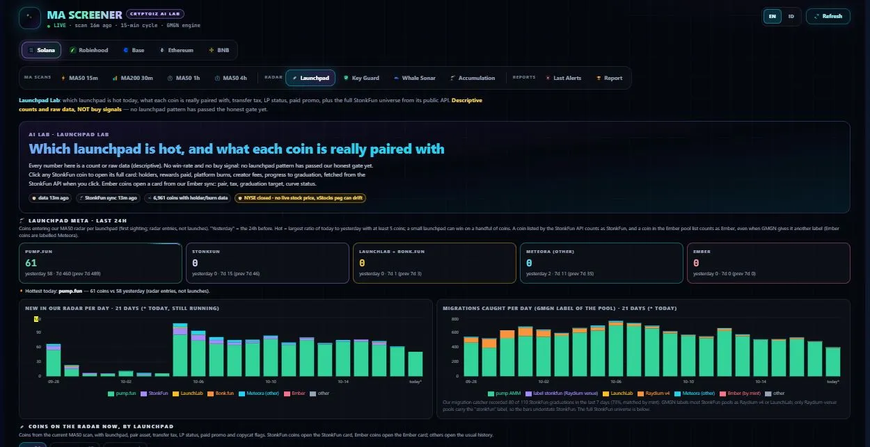The image size is (870, 447).
Task: Switch to the Ethereum chain
Action: click(x=176, y=50)
